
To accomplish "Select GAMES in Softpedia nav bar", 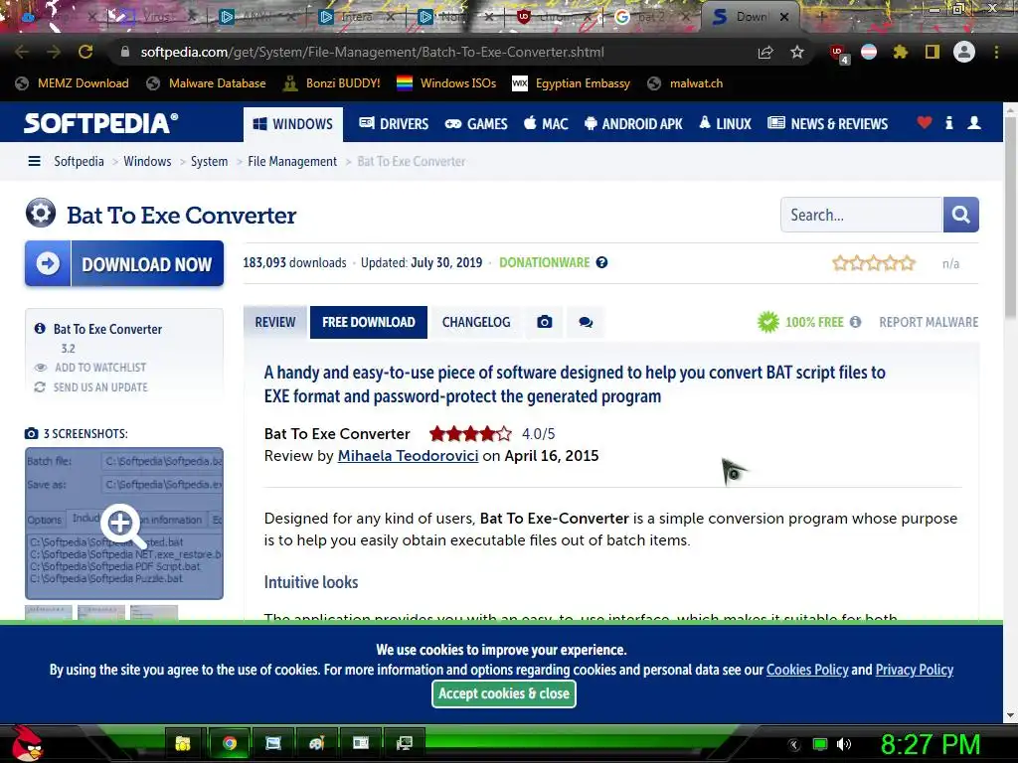I will [x=476, y=124].
